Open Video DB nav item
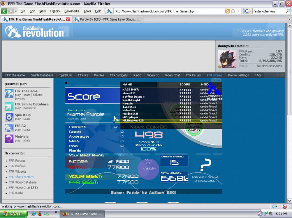 (x=153, y=75)
